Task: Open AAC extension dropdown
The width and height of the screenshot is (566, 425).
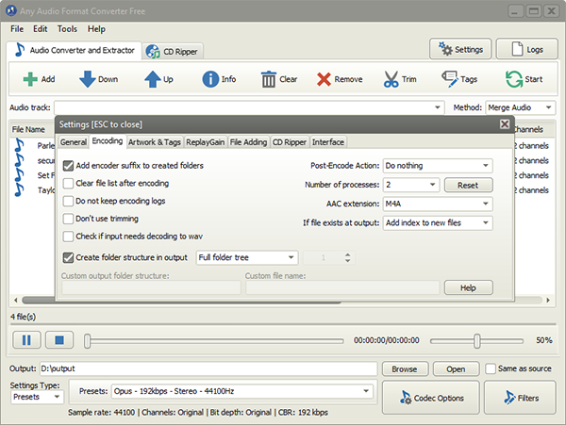Action: 438,204
